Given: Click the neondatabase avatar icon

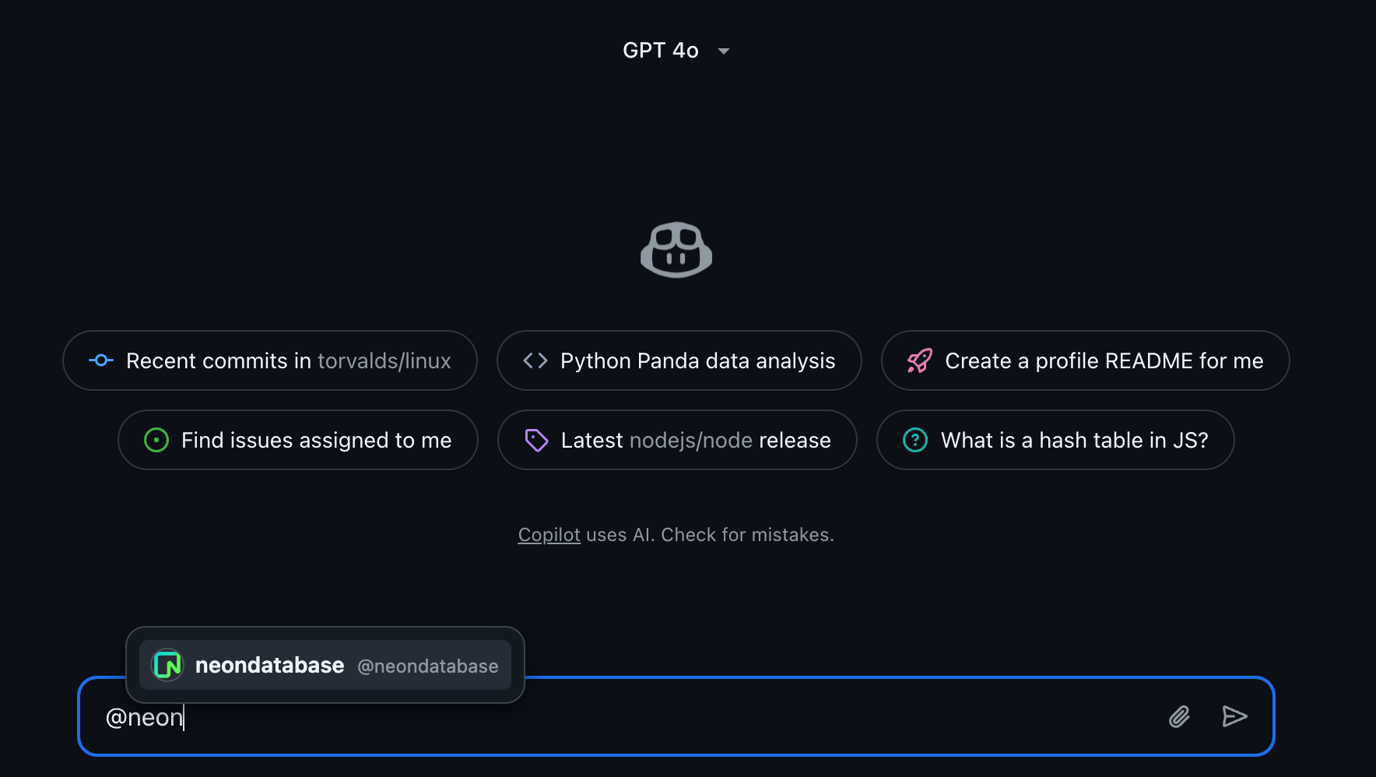Looking at the screenshot, I should click(x=167, y=665).
